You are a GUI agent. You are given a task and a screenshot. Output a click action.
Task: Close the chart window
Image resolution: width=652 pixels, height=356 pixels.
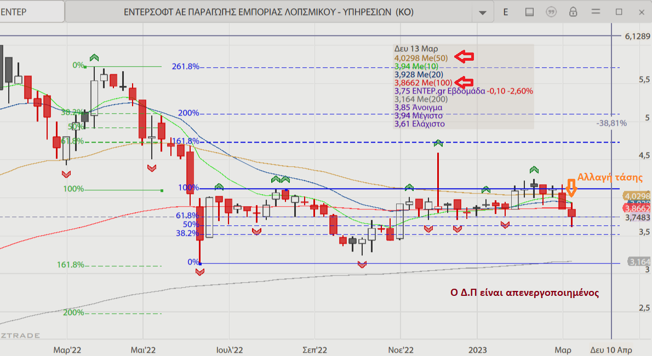(x=642, y=12)
